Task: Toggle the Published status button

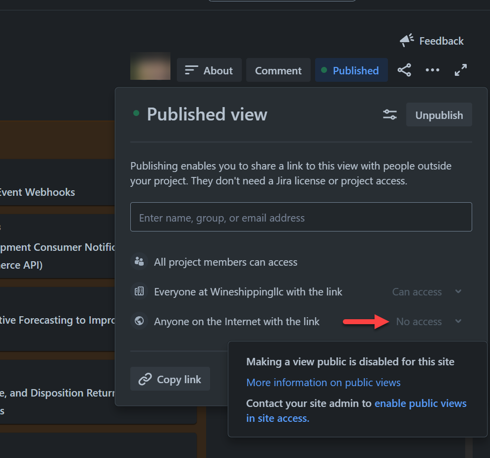Action: pos(351,70)
